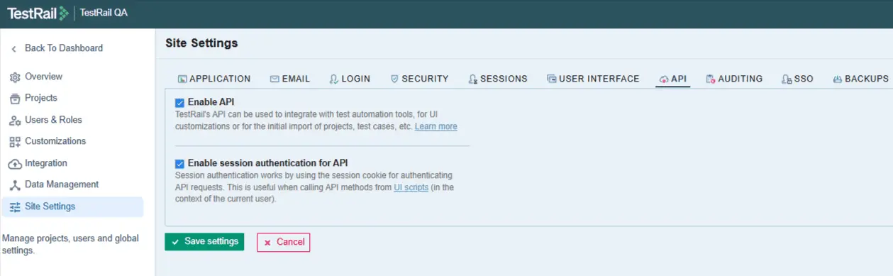The width and height of the screenshot is (893, 276).
Task: Click the Sessions tab icon
Action: click(472, 79)
